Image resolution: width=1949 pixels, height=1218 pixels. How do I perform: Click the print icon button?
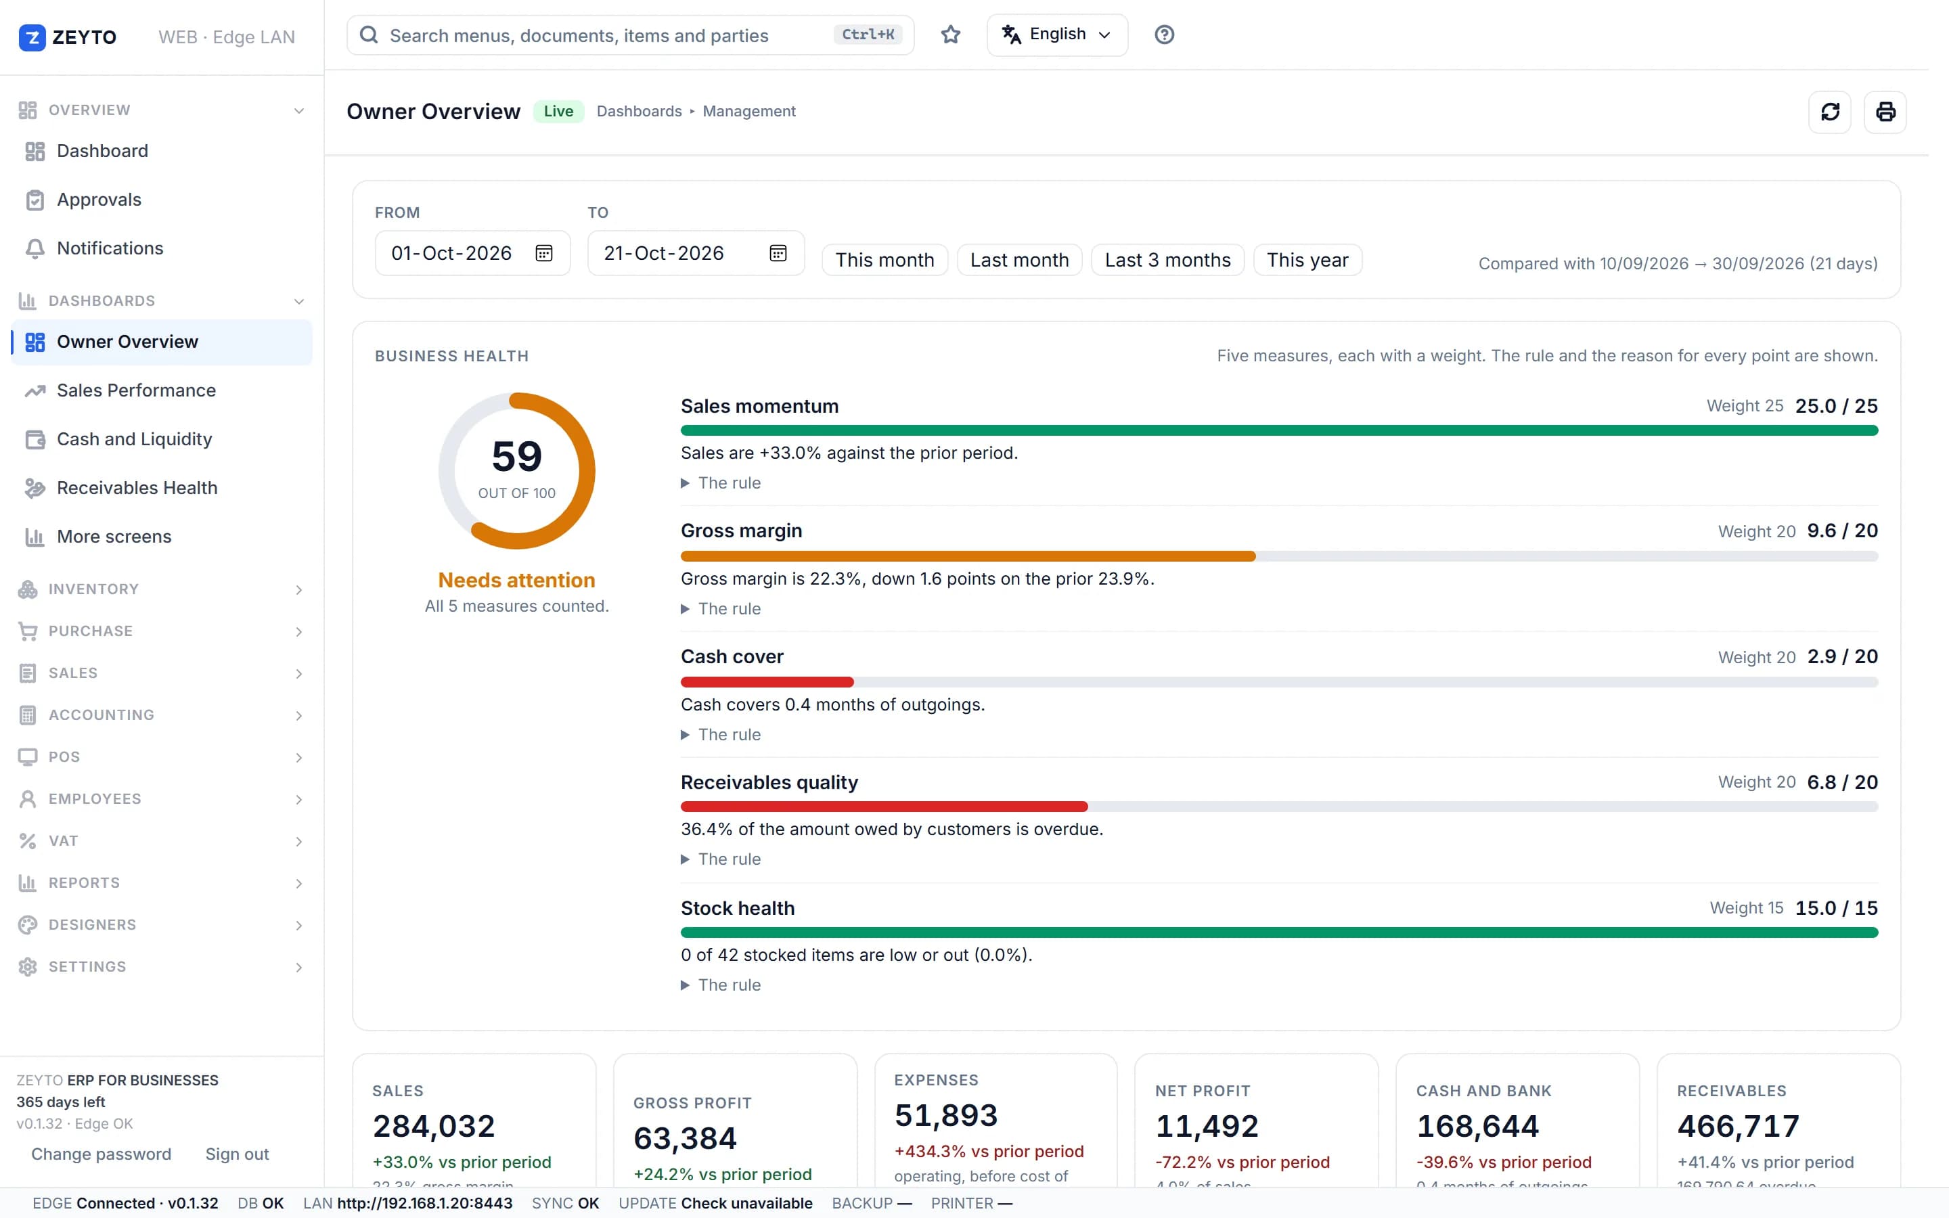click(1885, 112)
